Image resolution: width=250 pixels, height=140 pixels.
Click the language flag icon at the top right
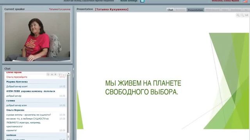pos(245,1)
